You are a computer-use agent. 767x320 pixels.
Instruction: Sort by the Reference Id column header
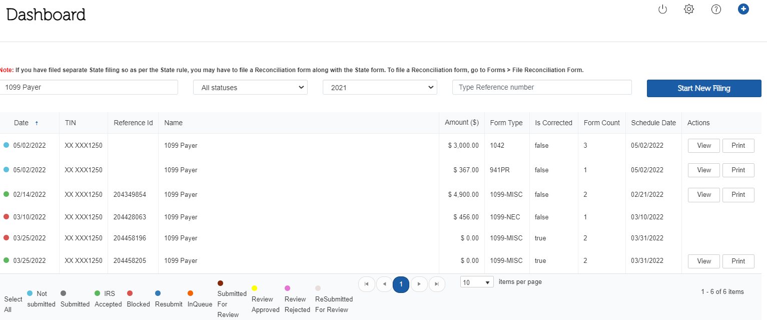tap(133, 123)
